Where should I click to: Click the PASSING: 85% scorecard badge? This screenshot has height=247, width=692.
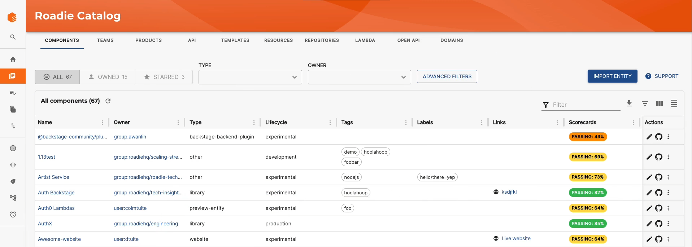(x=588, y=224)
